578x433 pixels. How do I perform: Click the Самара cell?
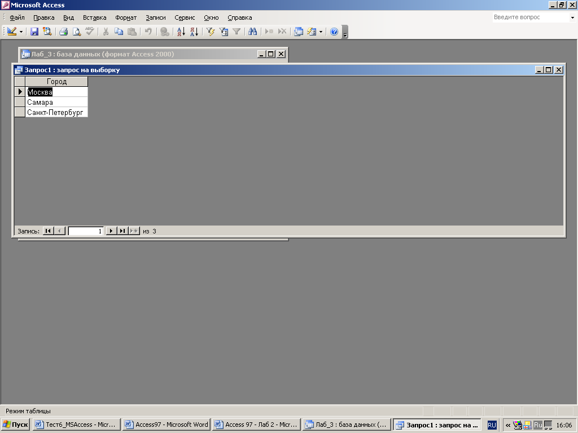tap(56, 102)
